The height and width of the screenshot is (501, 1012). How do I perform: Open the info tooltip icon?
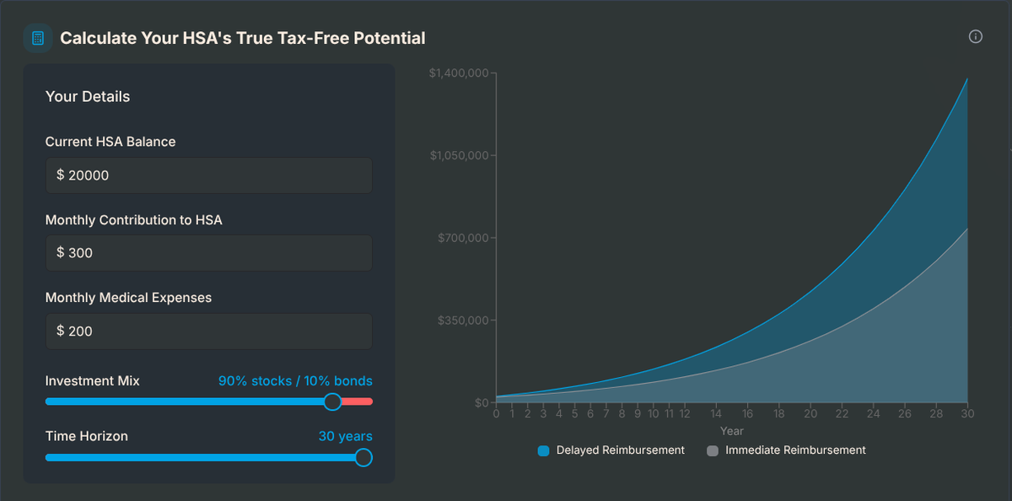click(x=976, y=36)
